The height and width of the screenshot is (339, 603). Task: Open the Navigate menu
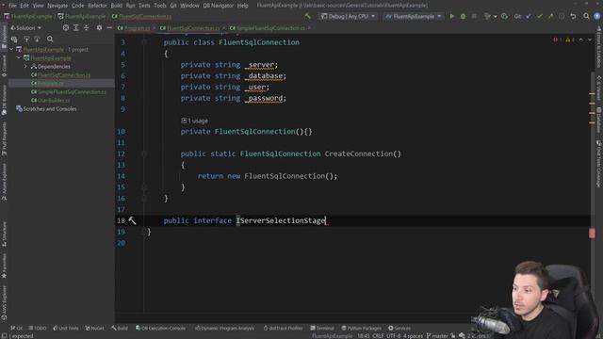pos(57,6)
